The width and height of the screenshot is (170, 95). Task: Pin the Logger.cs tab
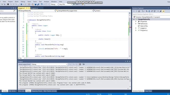point(27,8)
